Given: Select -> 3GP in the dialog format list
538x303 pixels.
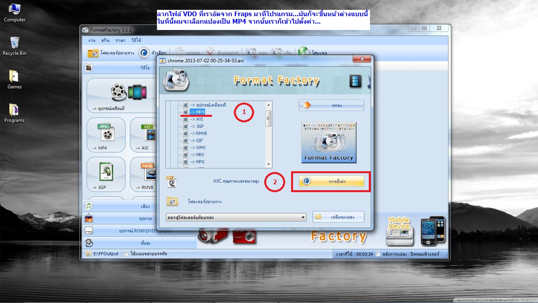Looking at the screenshot, I should pyautogui.click(x=197, y=126).
